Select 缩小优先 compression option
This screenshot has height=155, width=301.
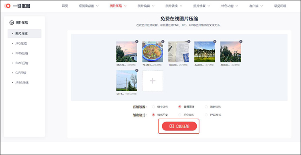click(153, 107)
